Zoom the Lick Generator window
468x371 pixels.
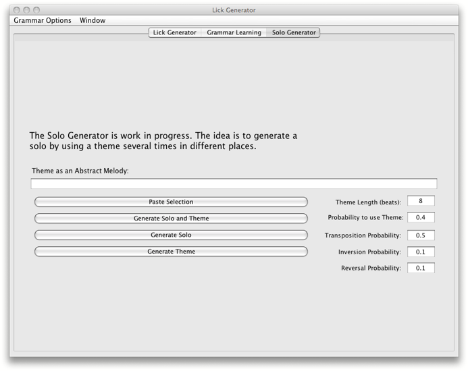pos(36,9)
